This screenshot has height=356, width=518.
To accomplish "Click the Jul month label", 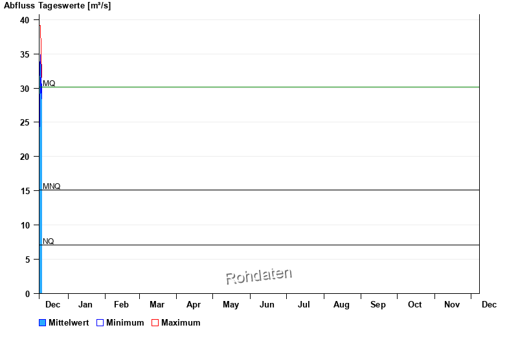I will click(x=304, y=305).
